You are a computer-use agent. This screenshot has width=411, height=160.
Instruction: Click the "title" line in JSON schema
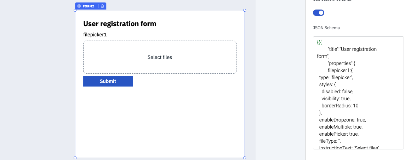pos(352,49)
